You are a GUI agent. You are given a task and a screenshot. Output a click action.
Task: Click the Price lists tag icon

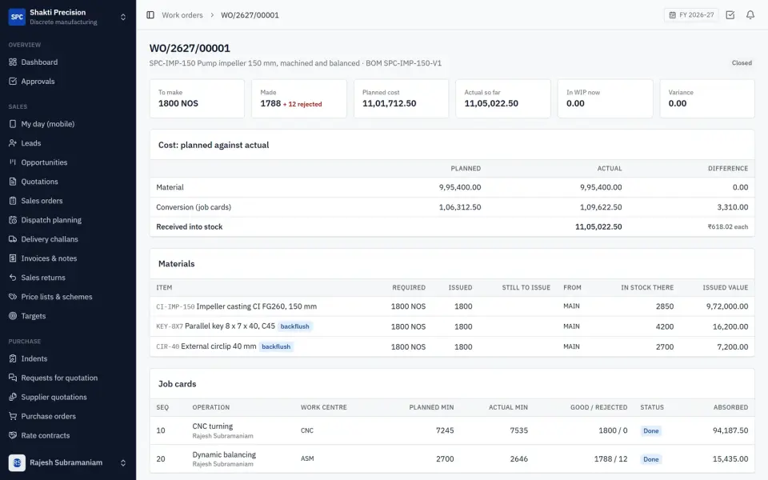(x=13, y=296)
